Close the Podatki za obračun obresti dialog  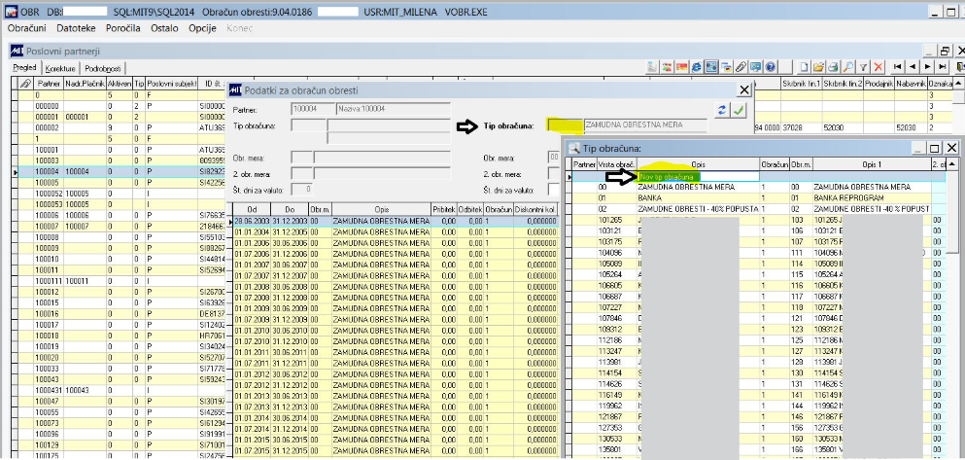click(x=744, y=89)
